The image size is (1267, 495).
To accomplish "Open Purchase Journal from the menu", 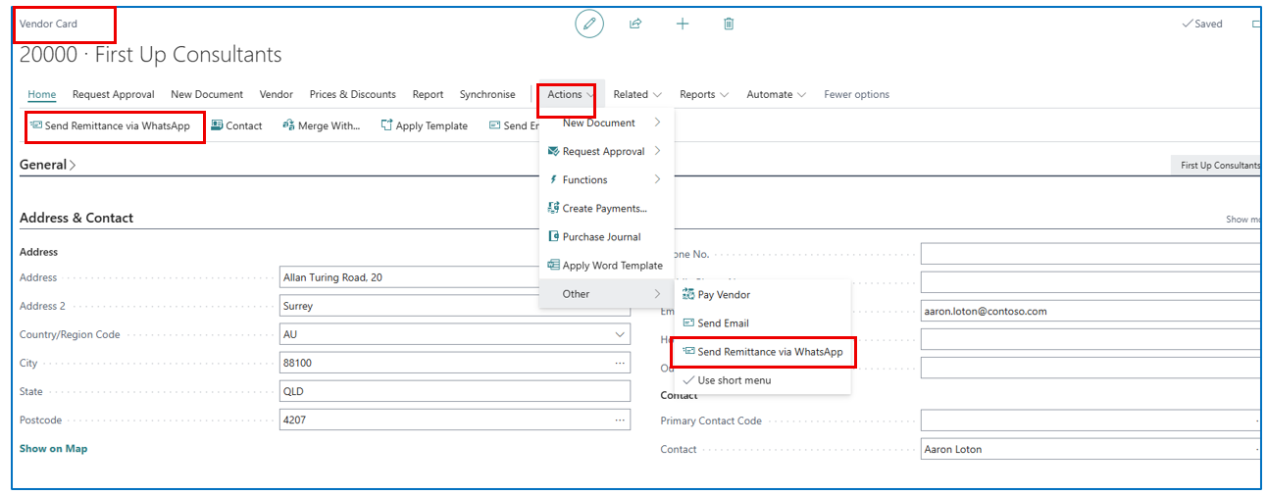I will tap(601, 237).
